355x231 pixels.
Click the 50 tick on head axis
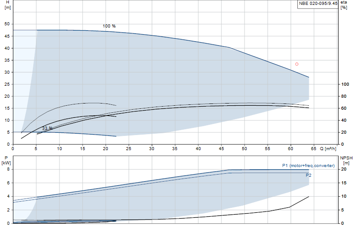point(7,24)
